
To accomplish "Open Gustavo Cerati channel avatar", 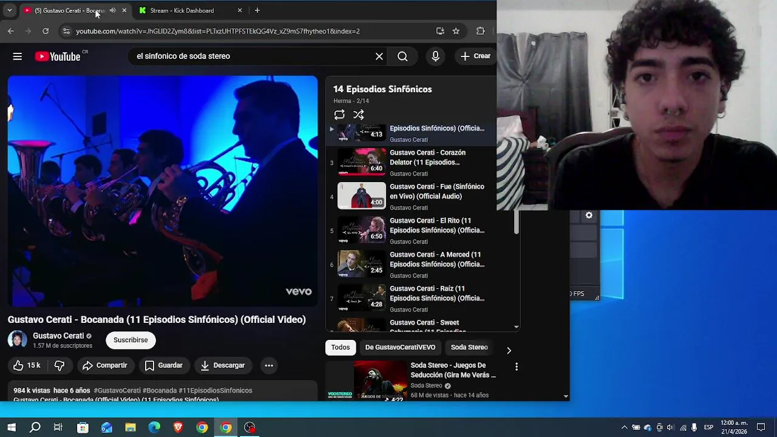I will tap(18, 340).
